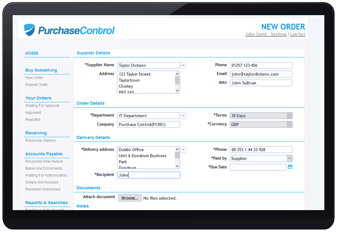The image size is (337, 232).
Task: Click the Delivery Details section heading
Action: pyautogui.click(x=93, y=137)
